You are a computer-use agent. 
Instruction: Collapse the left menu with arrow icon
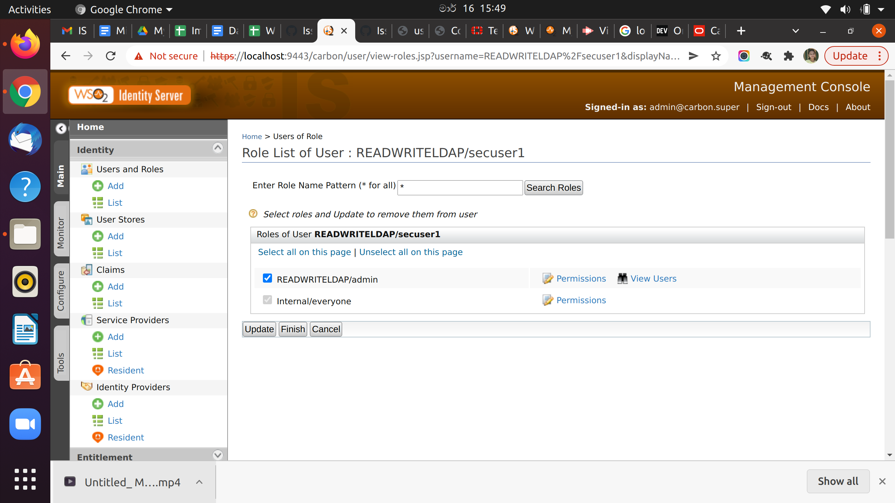point(61,129)
